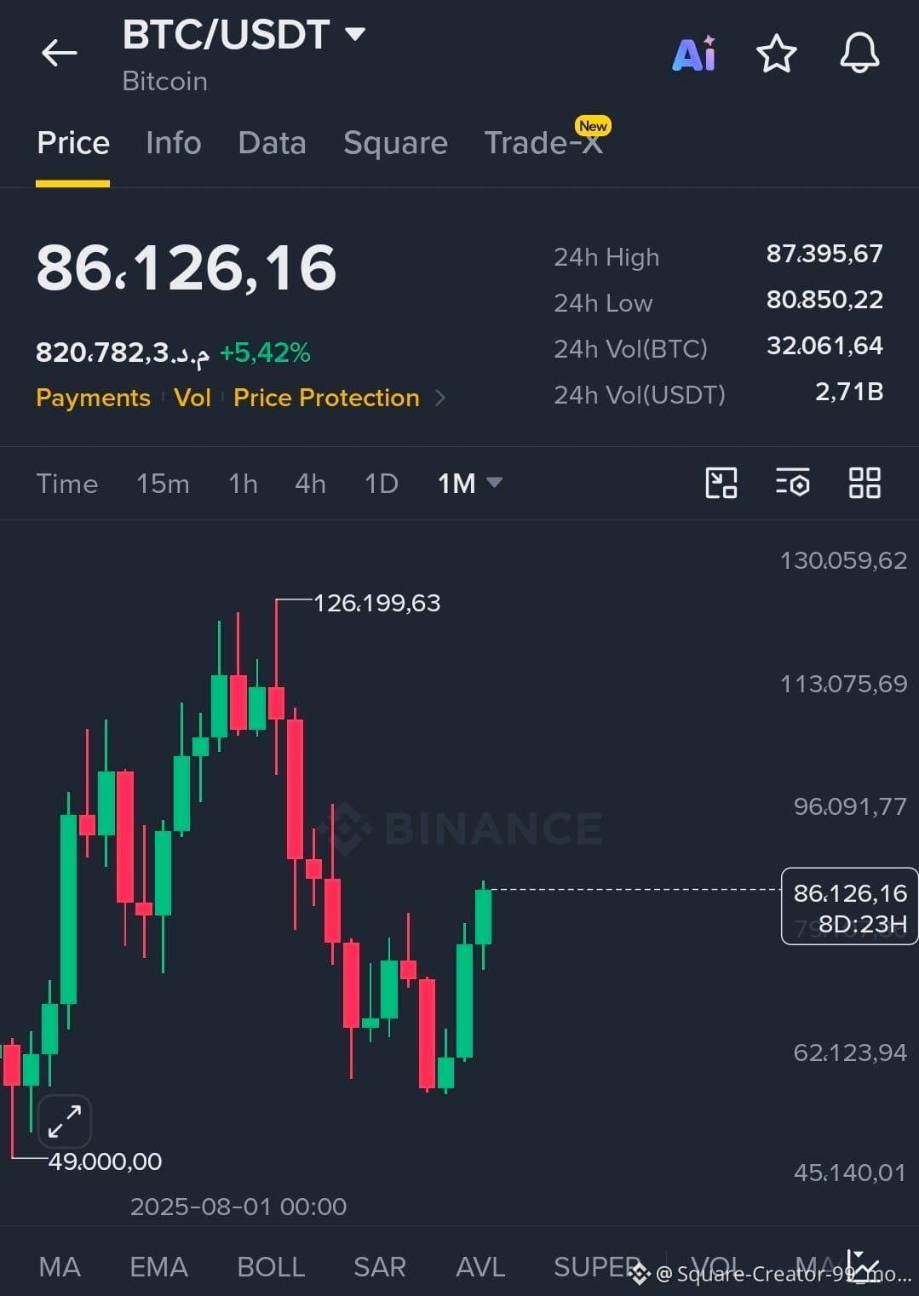Expand Price Protection chevron
Screen dimensions: 919x1296
tap(440, 398)
